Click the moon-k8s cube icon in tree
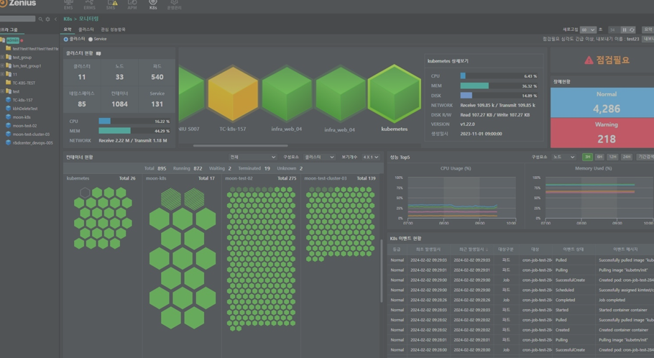The height and width of the screenshot is (358, 654). click(8, 117)
